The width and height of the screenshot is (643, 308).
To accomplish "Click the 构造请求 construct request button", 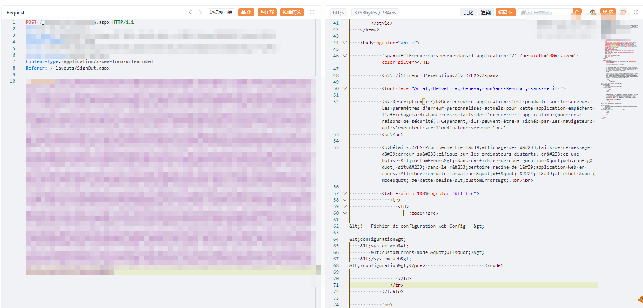I will (292, 12).
